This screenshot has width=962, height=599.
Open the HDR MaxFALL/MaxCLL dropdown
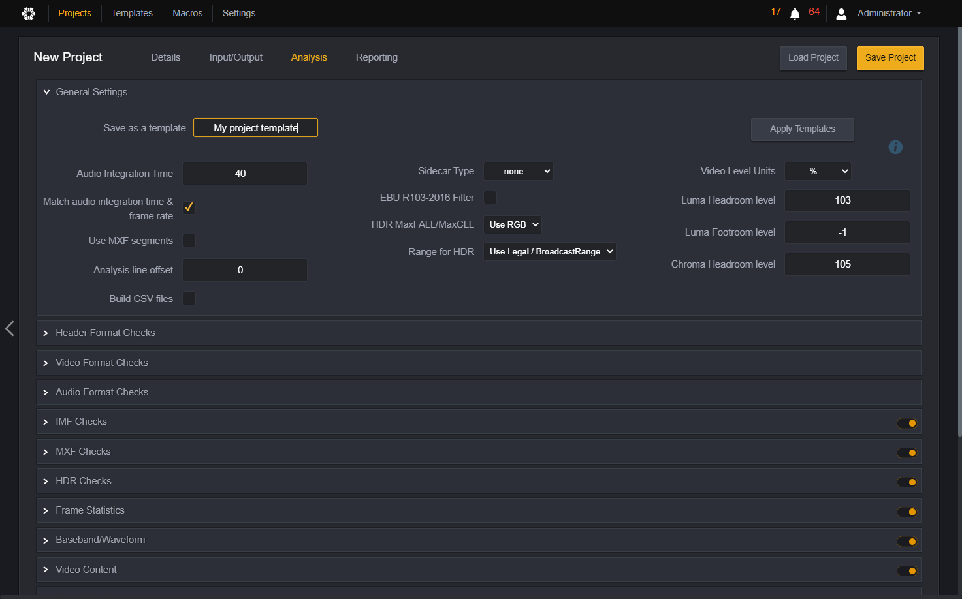(513, 224)
